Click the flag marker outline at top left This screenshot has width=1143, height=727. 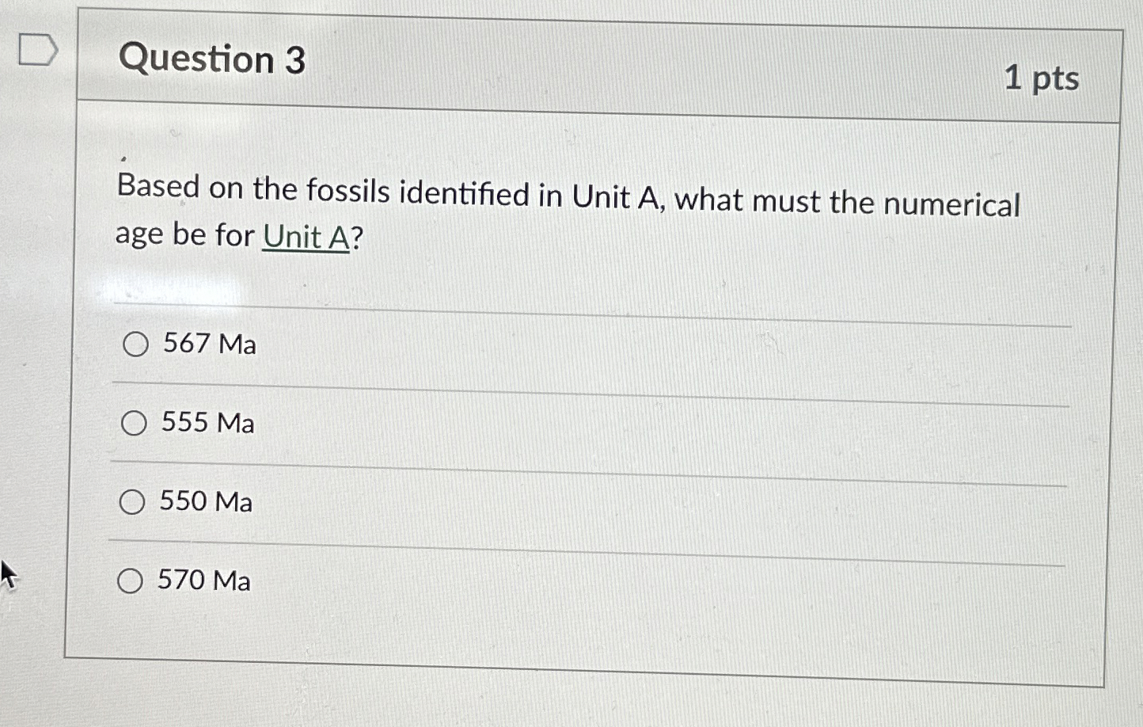click(x=37, y=51)
